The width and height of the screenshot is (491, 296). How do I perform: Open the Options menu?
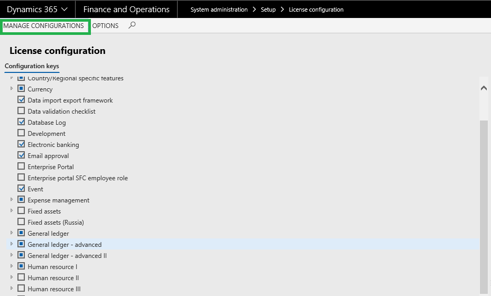(106, 25)
